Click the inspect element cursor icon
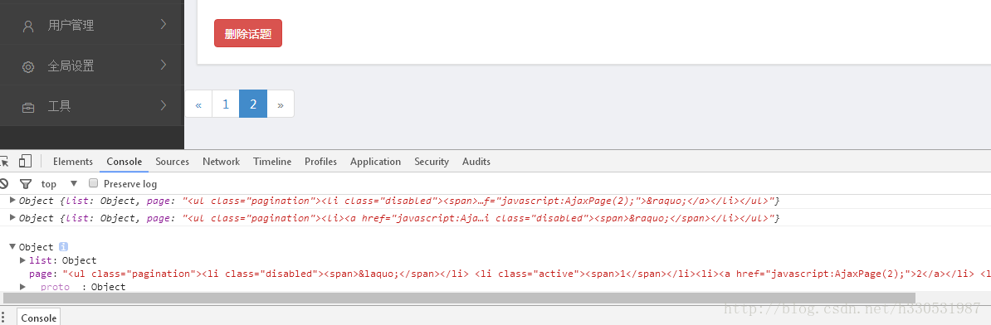This screenshot has width=991, height=325. [5, 162]
